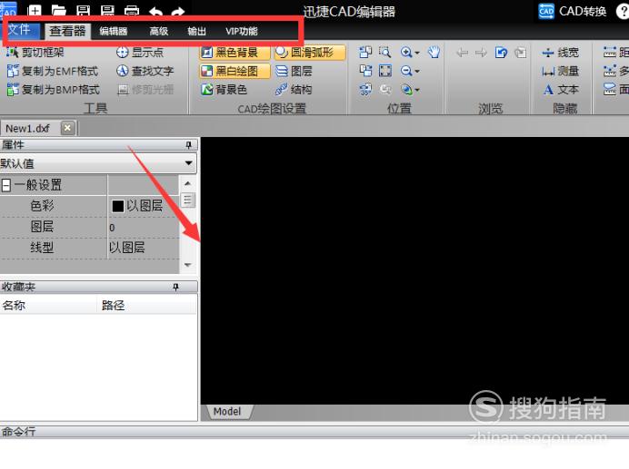Click the Undo arrow icon
This screenshot has width=629, height=469.
[x=156, y=12]
